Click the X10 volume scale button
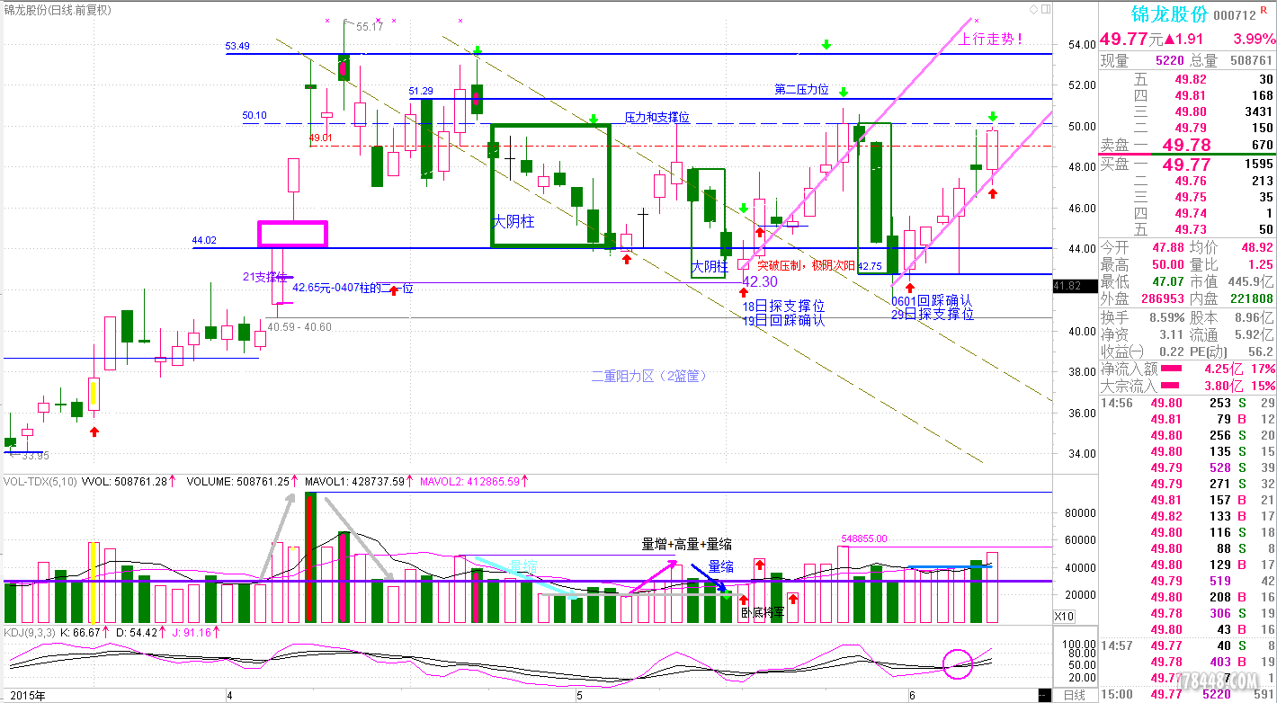1277x703 pixels. (1063, 617)
